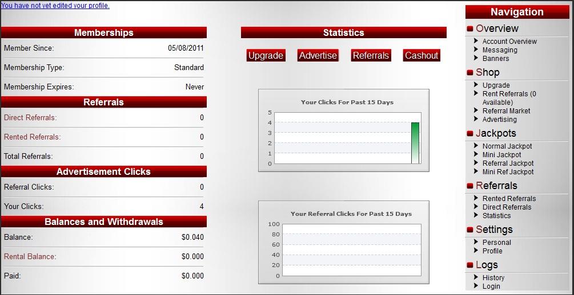Click the arrow icon beside Referral Jackpot

click(x=476, y=162)
